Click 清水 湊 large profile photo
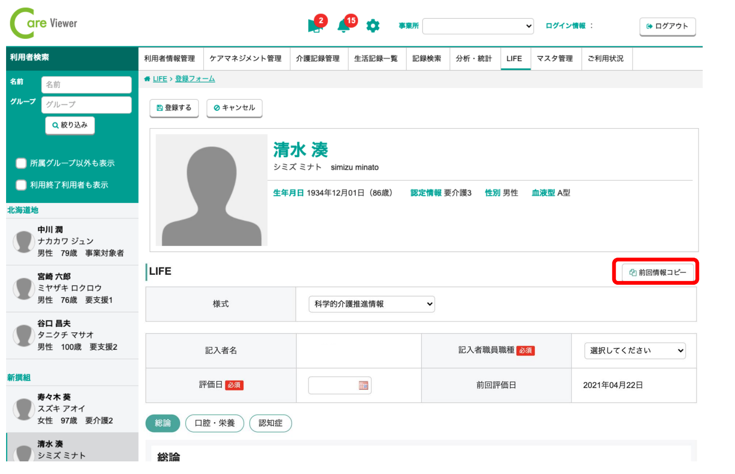The width and height of the screenshot is (735, 474). point(211,190)
